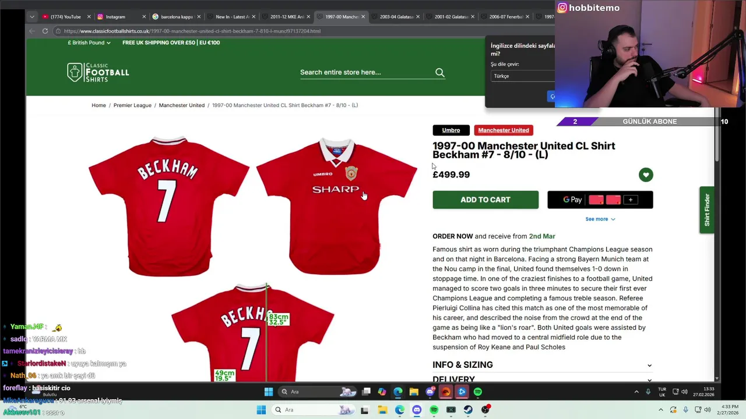Click the search magnifier icon in store header
Screen dimensions: 746x419
click(440, 72)
